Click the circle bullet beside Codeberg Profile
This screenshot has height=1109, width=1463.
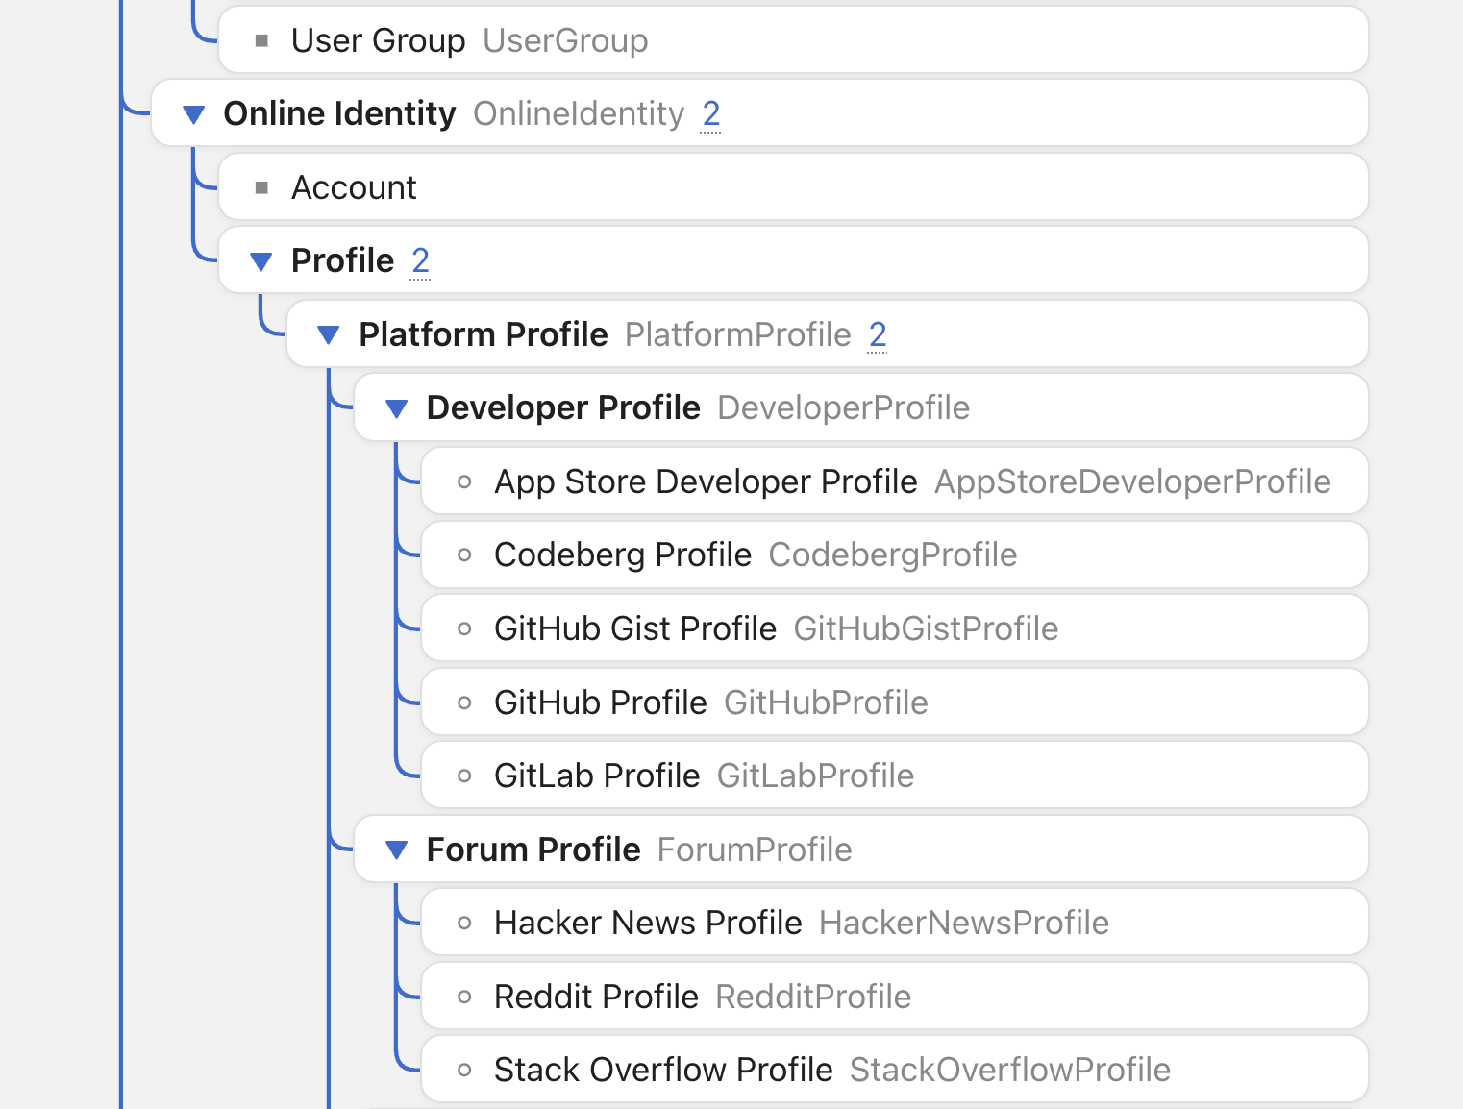click(x=464, y=555)
